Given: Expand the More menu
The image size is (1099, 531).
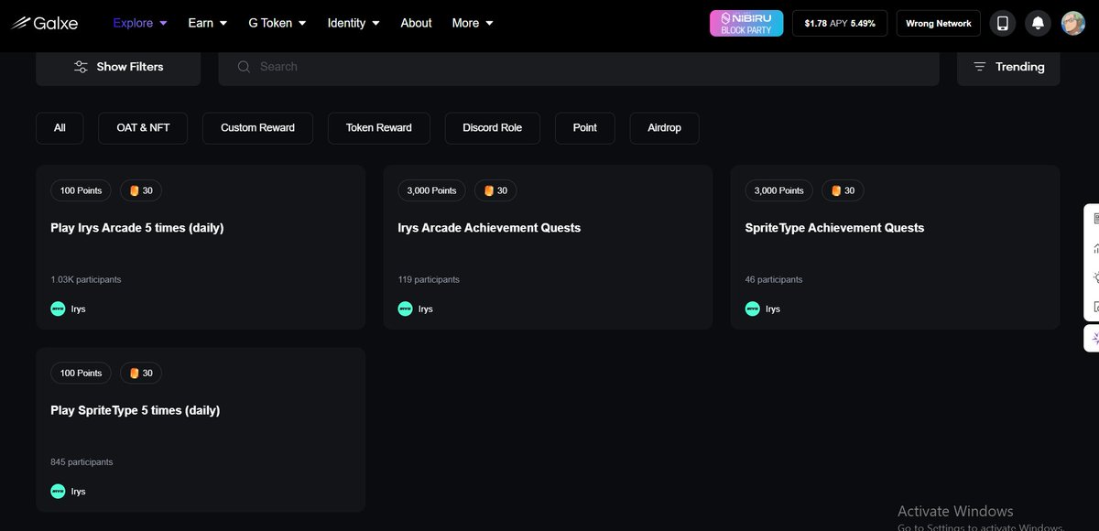Looking at the screenshot, I should coord(473,23).
